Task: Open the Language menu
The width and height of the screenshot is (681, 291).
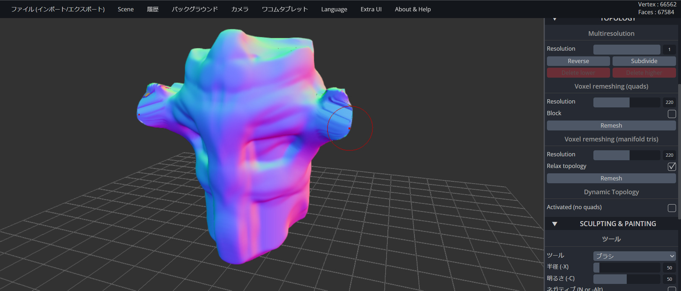Action: click(334, 9)
